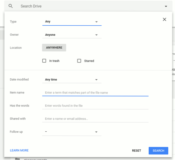This screenshot has width=175, height=160.
Task: Expand the Follow up dropdown
Action: point(72,132)
